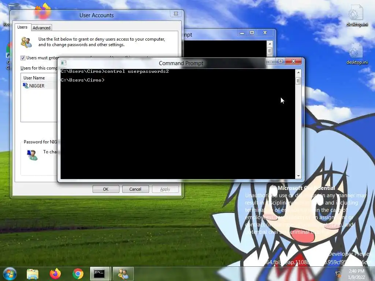Click the front Command Prompt title text
The image size is (375, 281).
[181, 63]
